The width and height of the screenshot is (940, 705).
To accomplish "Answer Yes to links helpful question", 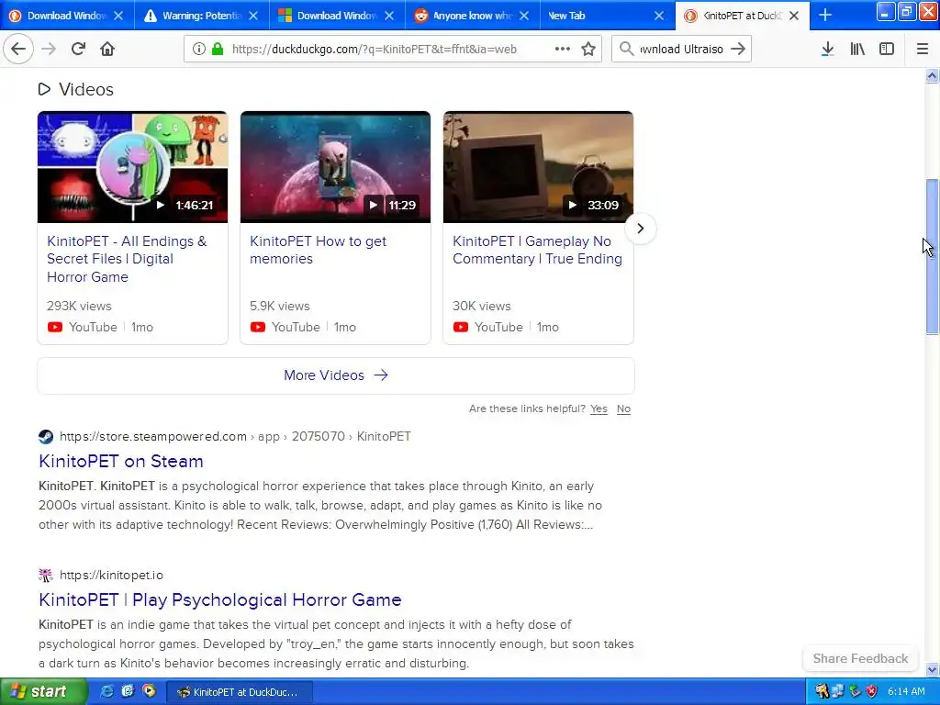I will 599,408.
